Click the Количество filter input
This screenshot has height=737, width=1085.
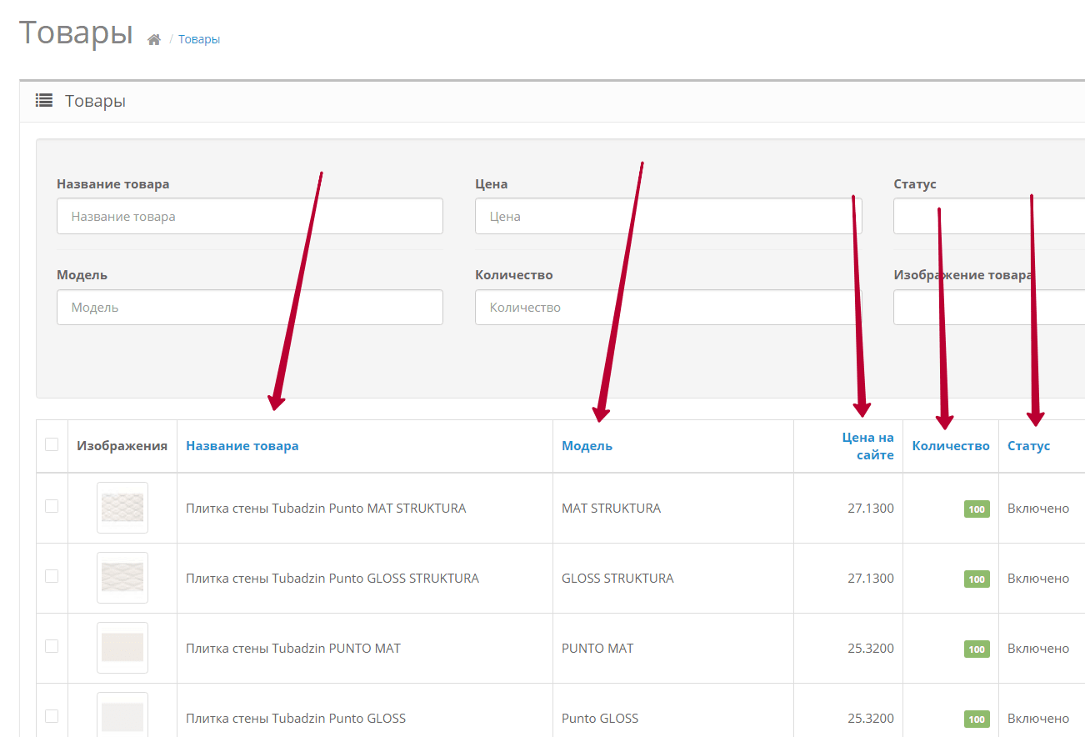(x=667, y=308)
